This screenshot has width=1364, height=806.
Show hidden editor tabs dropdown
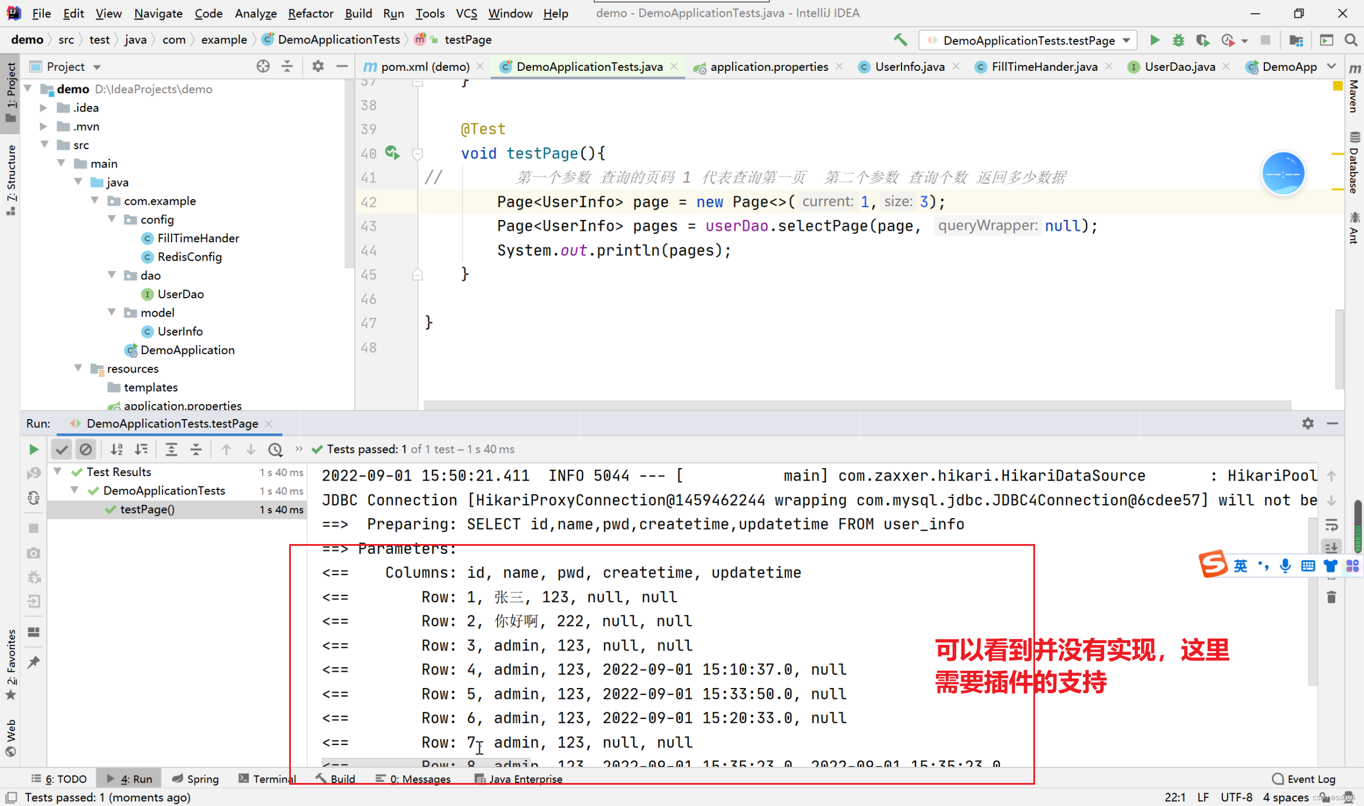pos(1331,66)
